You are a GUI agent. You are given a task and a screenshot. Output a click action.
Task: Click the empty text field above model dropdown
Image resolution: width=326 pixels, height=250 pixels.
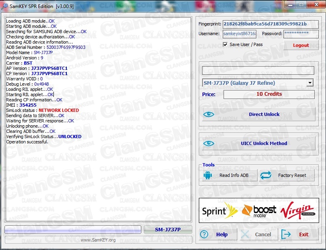(x=258, y=71)
